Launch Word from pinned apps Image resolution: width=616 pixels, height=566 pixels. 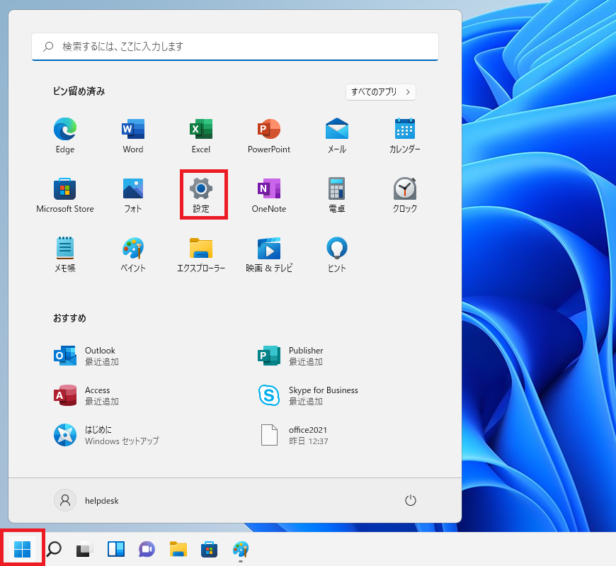pyautogui.click(x=133, y=135)
